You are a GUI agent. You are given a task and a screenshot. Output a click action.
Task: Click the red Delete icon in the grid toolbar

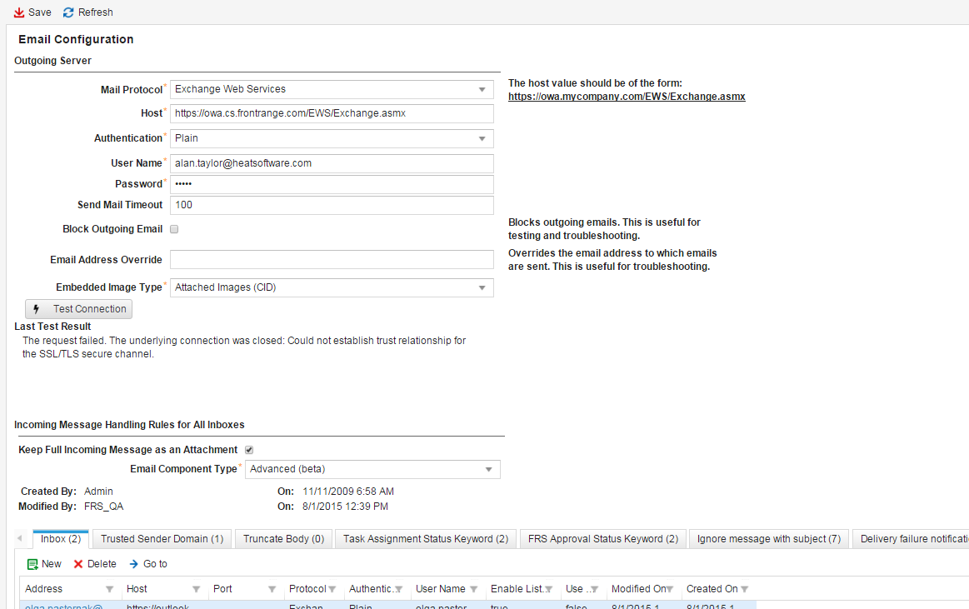[x=78, y=563]
